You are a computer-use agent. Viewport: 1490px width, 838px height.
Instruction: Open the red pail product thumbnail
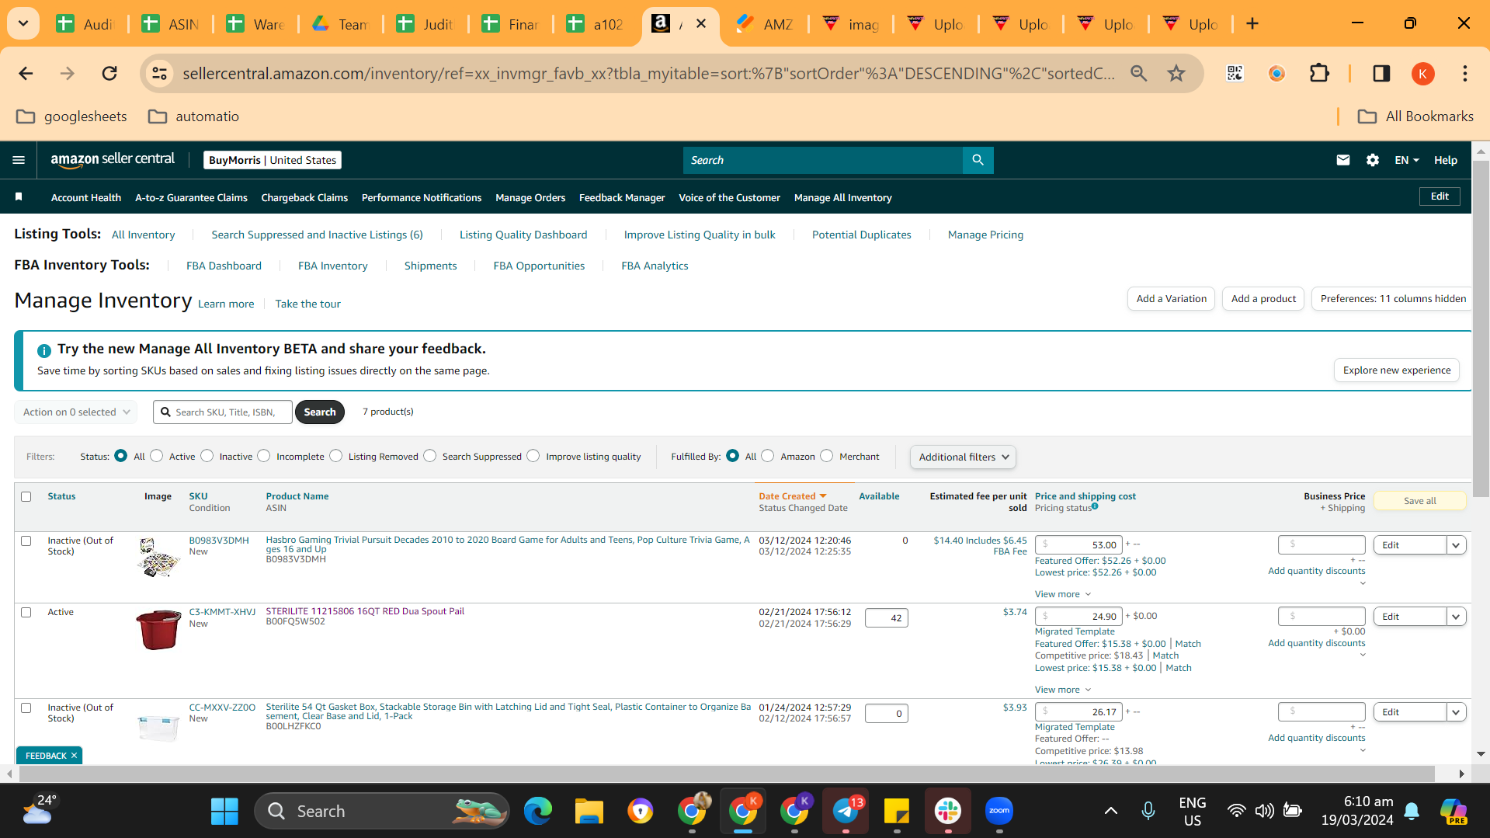[158, 629]
